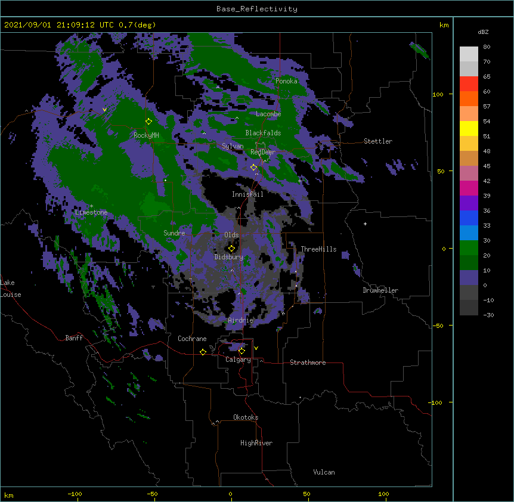Image resolution: width=514 pixels, height=502 pixels.
Task: Click the Okotoks town label
Action: click(246, 417)
